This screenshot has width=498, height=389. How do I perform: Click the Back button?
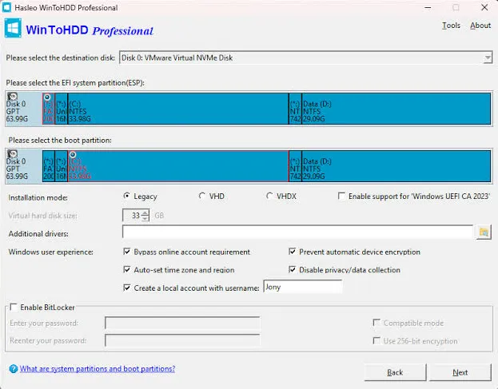coord(395,372)
